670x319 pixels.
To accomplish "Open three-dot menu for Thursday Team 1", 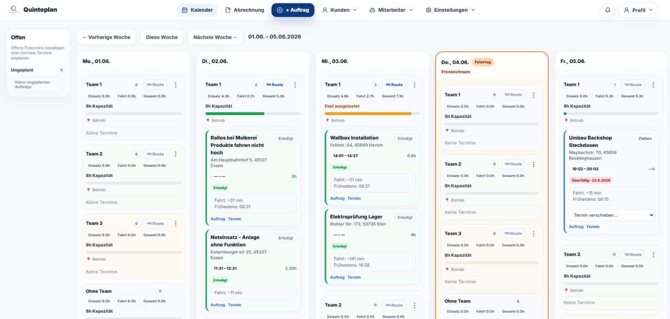I will (x=533, y=95).
